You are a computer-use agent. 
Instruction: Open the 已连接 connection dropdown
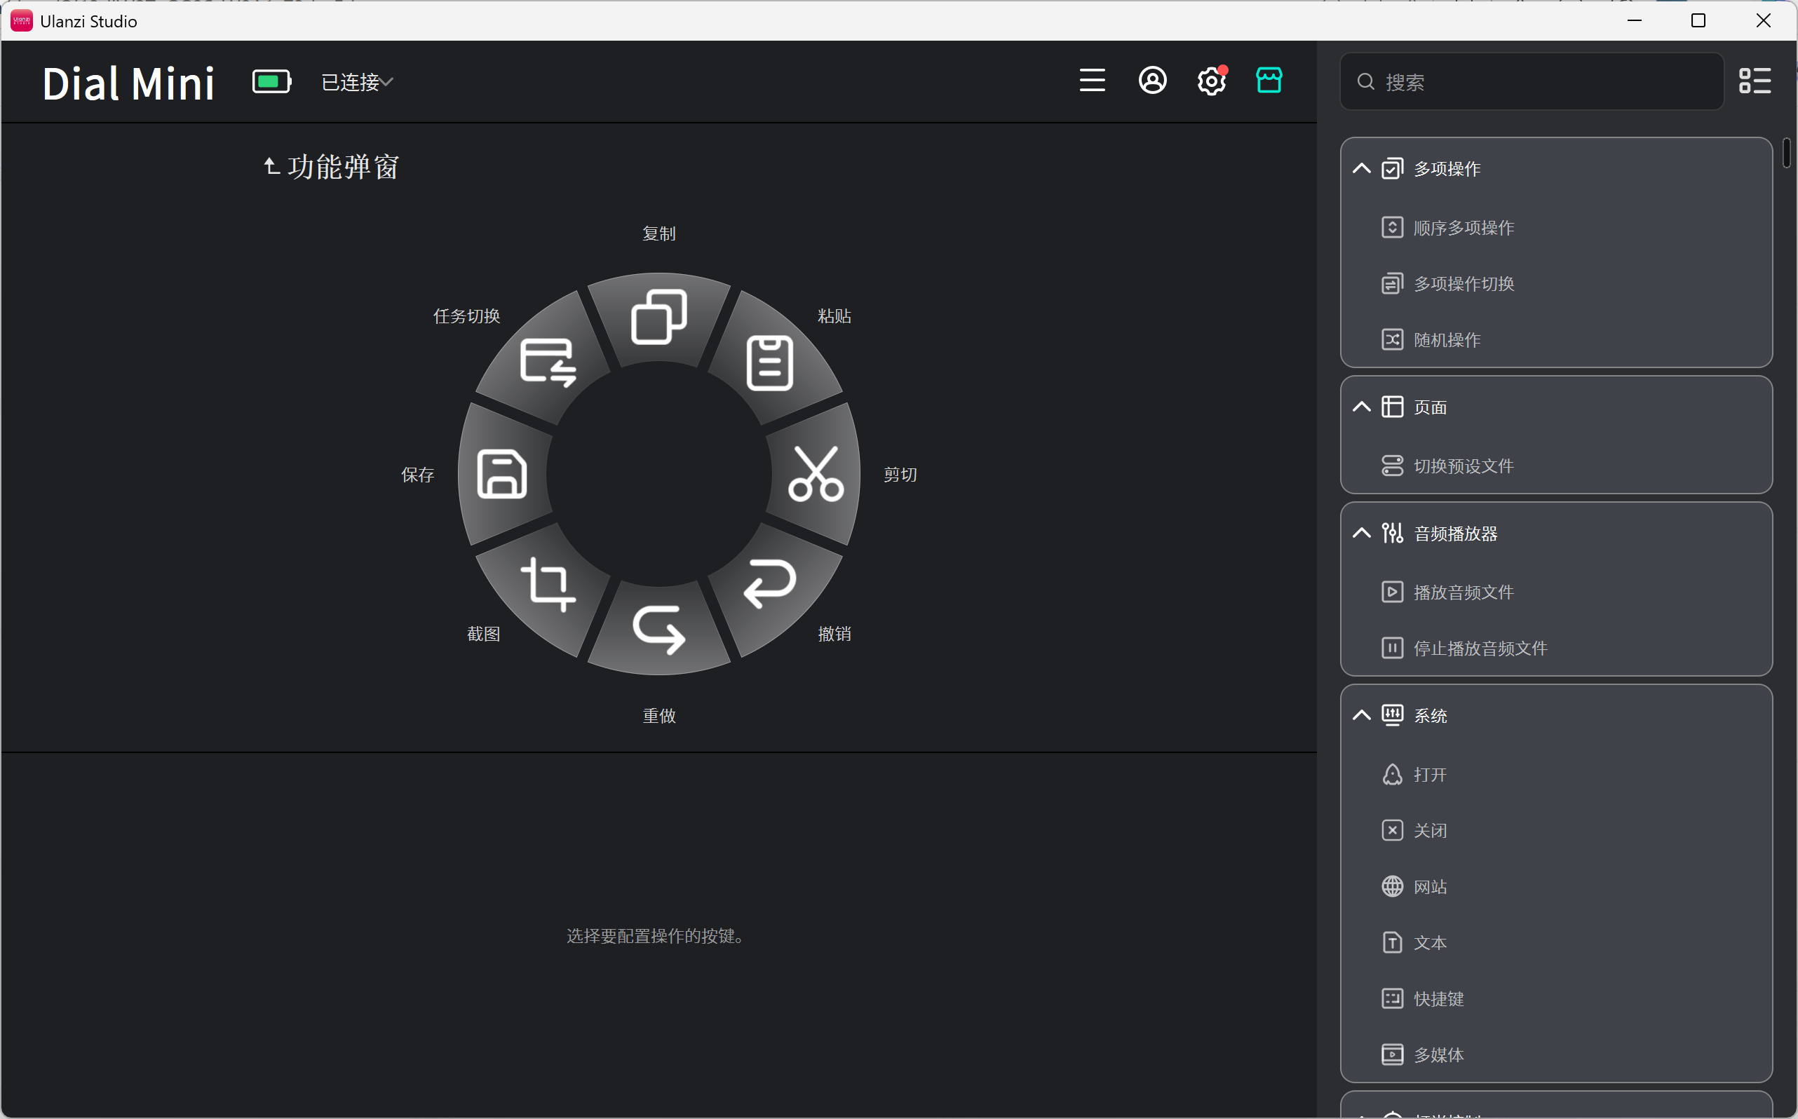point(357,82)
